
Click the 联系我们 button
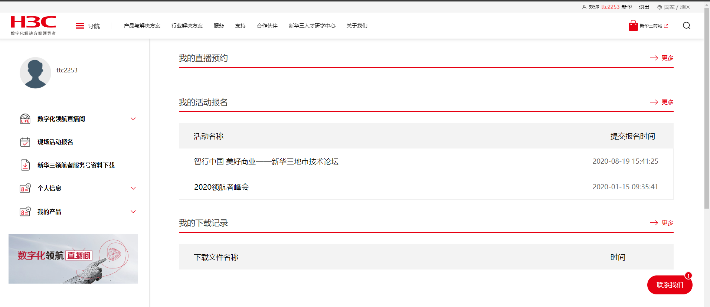click(670, 285)
